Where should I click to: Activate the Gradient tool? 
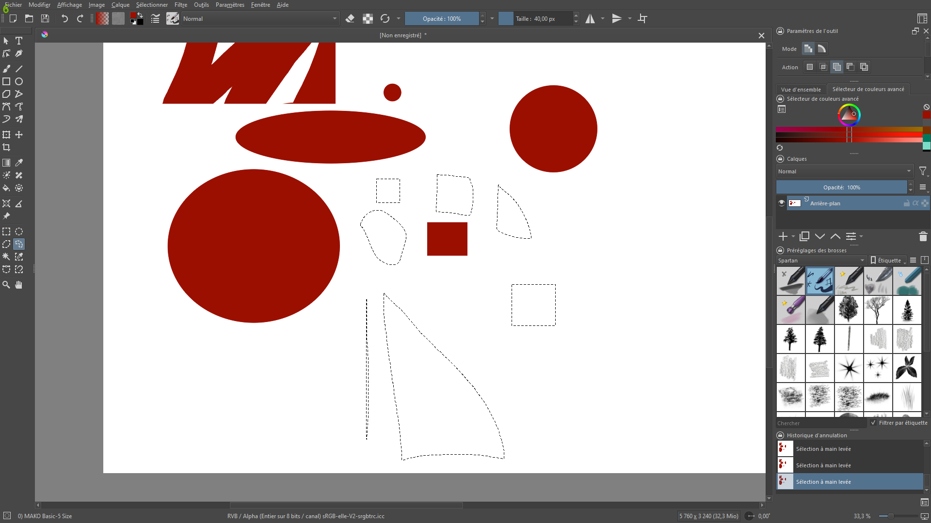6,163
